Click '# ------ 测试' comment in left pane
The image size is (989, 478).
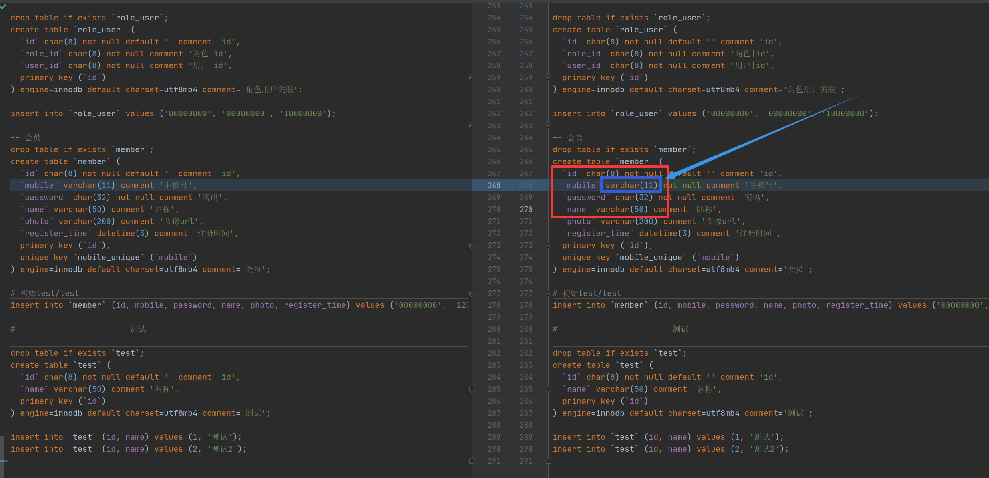[78, 329]
